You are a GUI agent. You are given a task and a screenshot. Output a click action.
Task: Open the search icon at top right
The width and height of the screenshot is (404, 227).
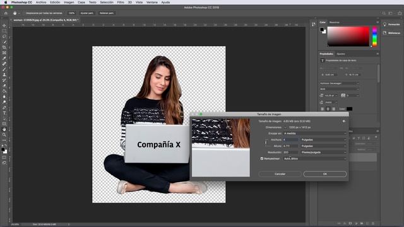click(384, 13)
